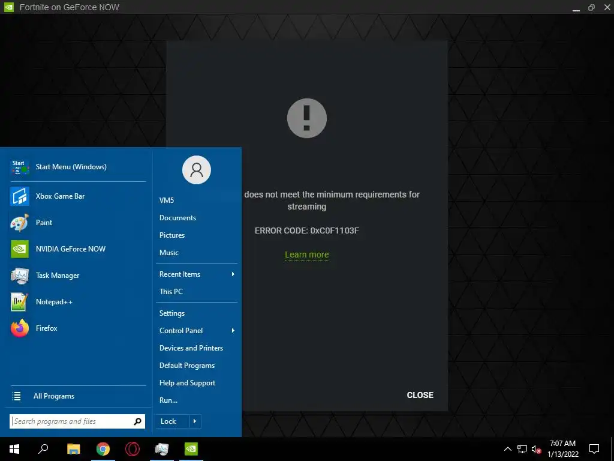614x461 pixels.
Task: Open Pictures from the start menu
Action: point(172,235)
